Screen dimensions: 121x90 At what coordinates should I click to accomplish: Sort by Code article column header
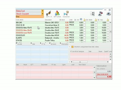[x=20, y=20]
